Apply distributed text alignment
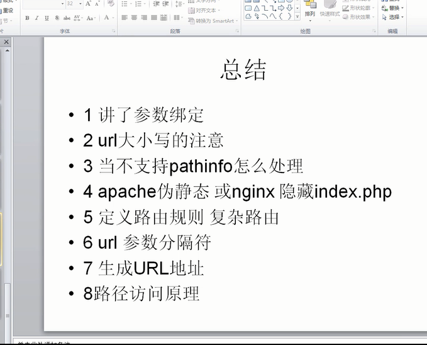 [x=164, y=18]
